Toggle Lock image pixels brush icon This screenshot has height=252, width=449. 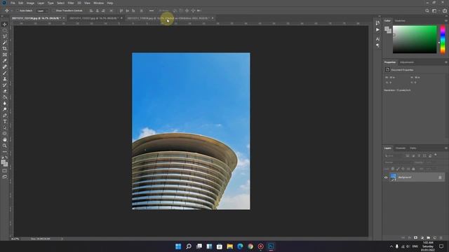[398, 169]
